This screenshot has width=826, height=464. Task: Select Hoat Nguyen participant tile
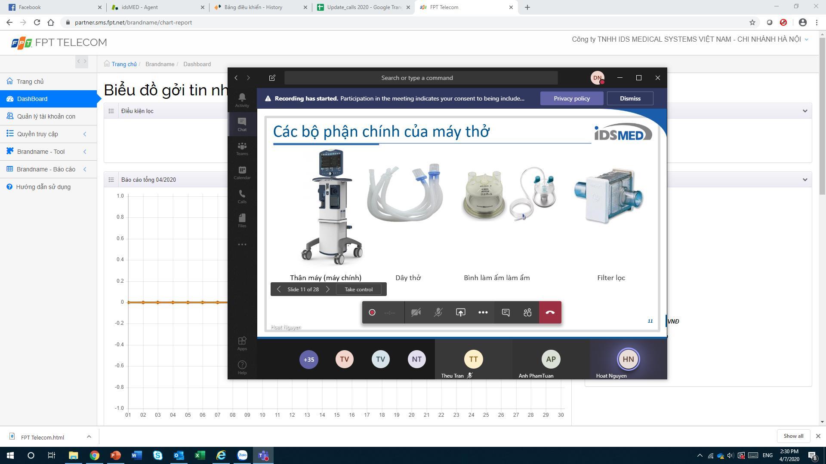[628, 359]
